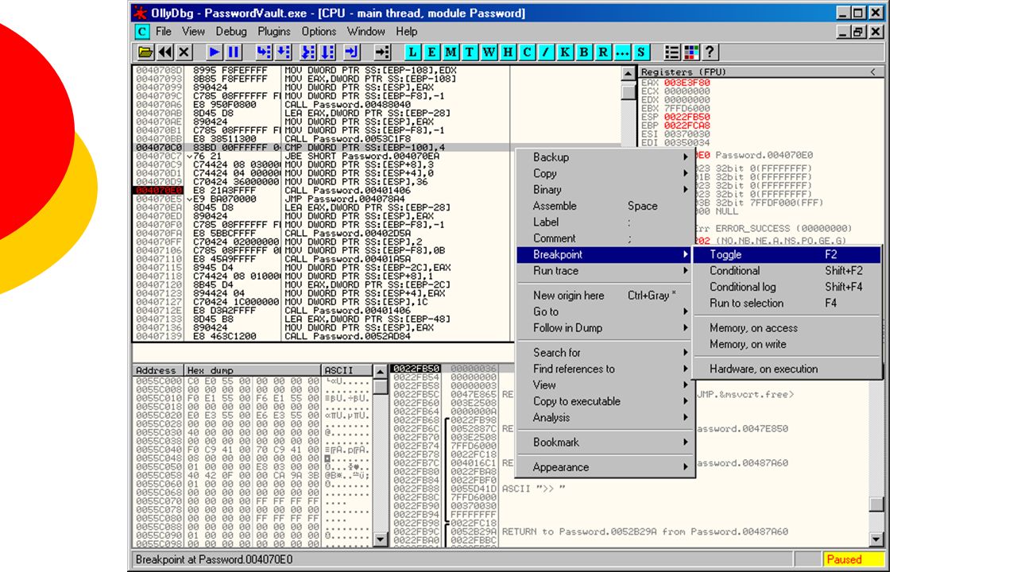
Task: Expand the Appearance submenu
Action: [x=605, y=467]
